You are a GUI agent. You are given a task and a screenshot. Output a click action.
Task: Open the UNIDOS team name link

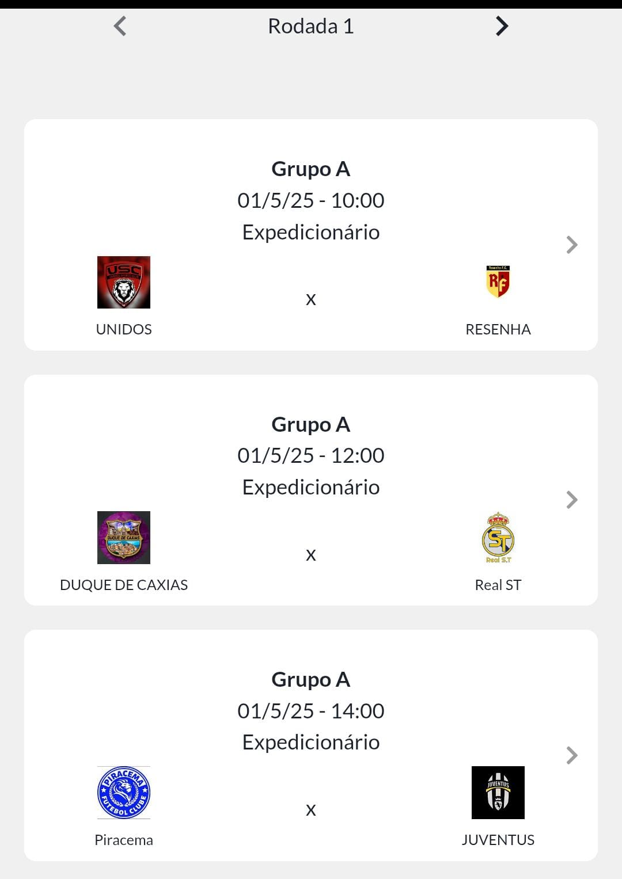[124, 329]
